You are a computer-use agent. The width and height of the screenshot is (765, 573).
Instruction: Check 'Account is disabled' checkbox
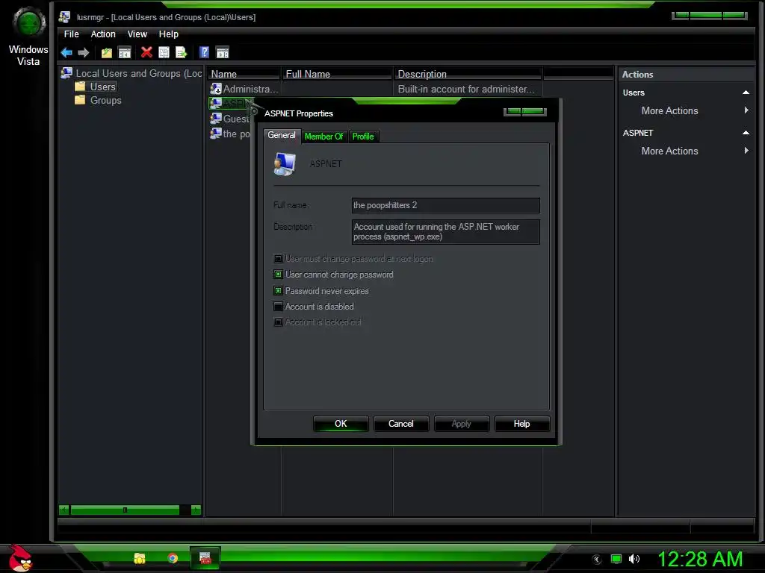tap(278, 307)
